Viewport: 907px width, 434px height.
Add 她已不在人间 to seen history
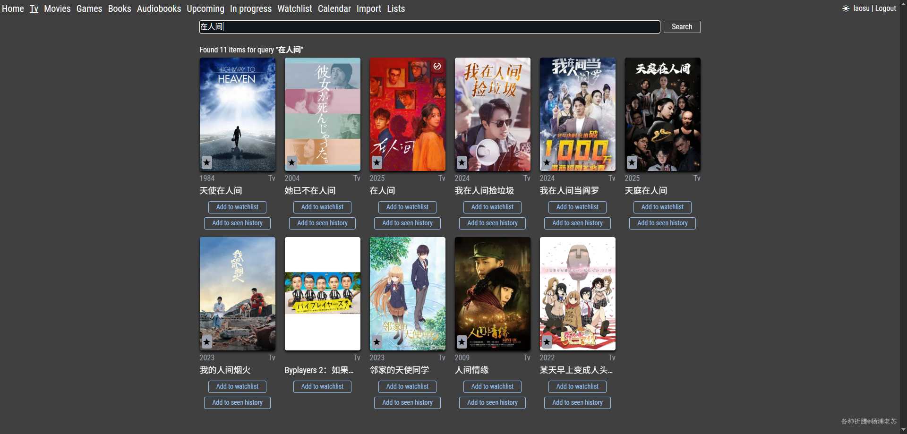pos(322,223)
